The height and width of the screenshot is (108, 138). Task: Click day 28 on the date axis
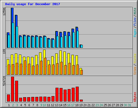[x=117, y=105]
